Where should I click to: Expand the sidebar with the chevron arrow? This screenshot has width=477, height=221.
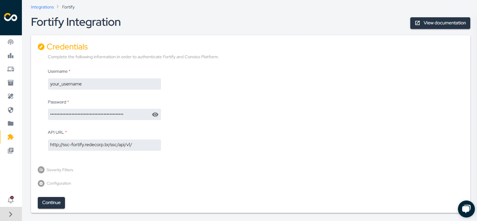click(11, 214)
